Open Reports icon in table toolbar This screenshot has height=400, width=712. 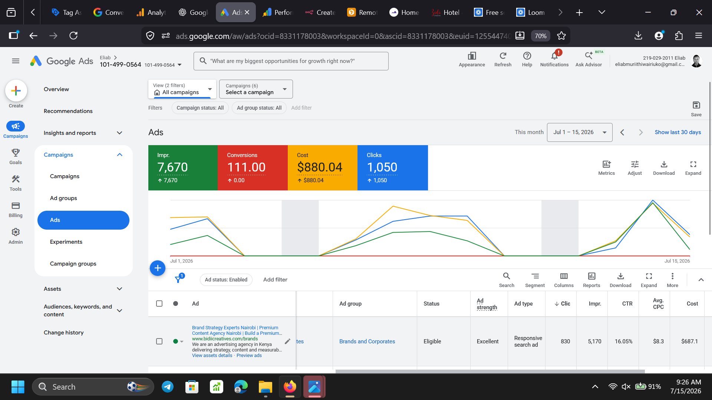click(591, 276)
